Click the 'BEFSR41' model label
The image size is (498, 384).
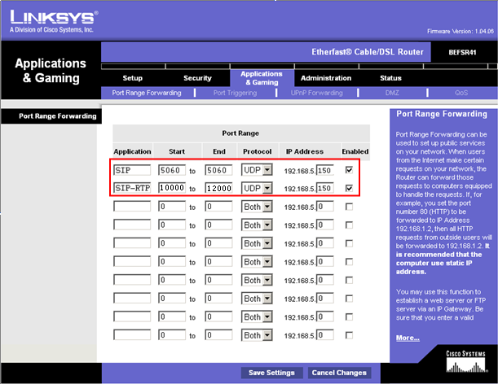pyautogui.click(x=462, y=52)
